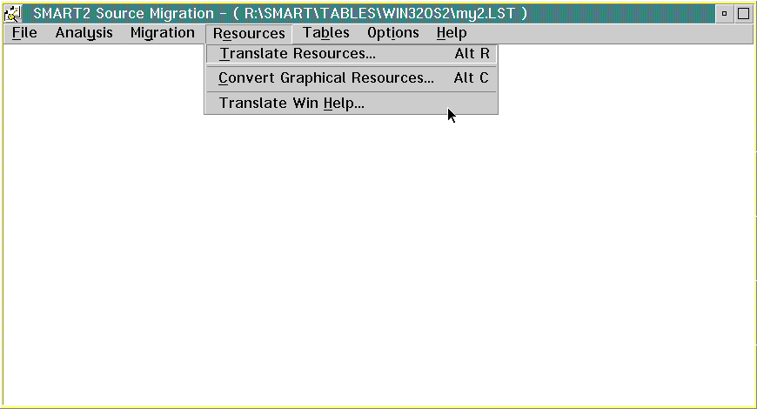Collapse the open Resources menu
Screen dimensions: 757x409
pos(249,34)
